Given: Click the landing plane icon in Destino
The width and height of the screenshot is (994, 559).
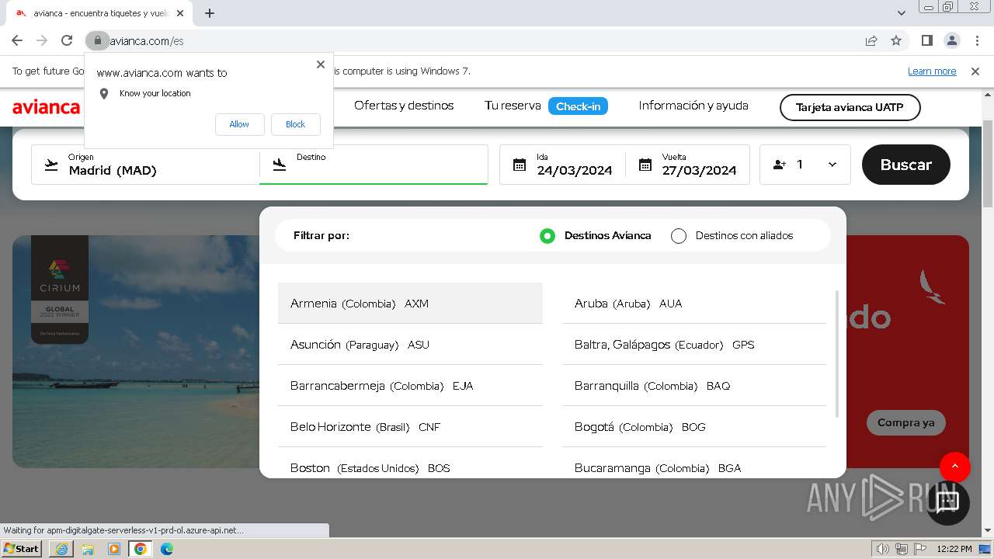Looking at the screenshot, I should [x=280, y=165].
